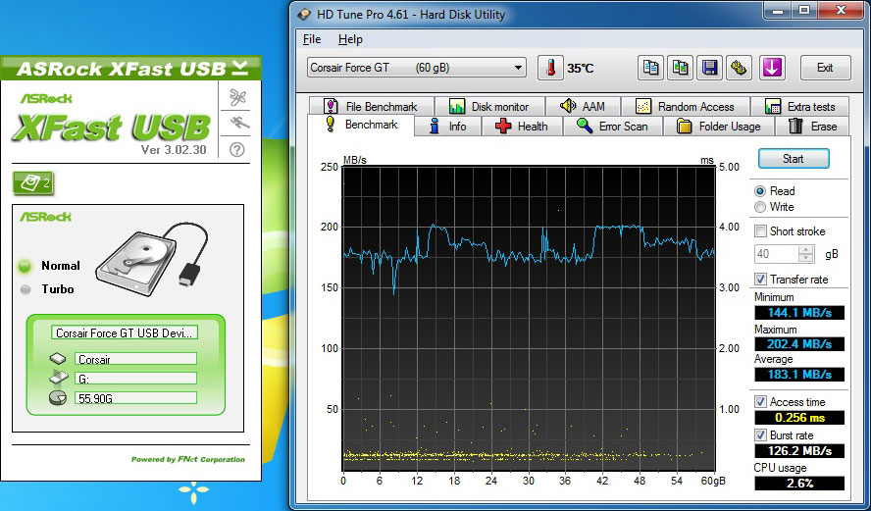Screen dimensions: 871x511
Task: Click the Maximum 202.4 MB/s value
Action: click(x=799, y=344)
